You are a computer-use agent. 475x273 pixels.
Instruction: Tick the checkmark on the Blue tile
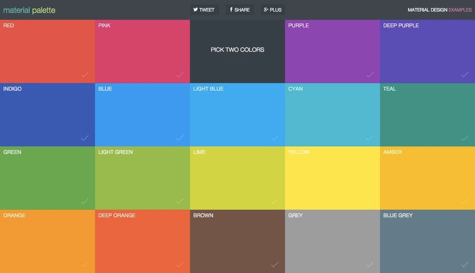tap(180, 138)
